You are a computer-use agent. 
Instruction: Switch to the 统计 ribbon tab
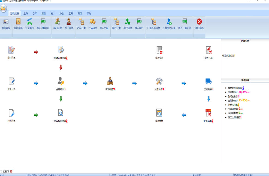pyautogui.click(x=53, y=13)
